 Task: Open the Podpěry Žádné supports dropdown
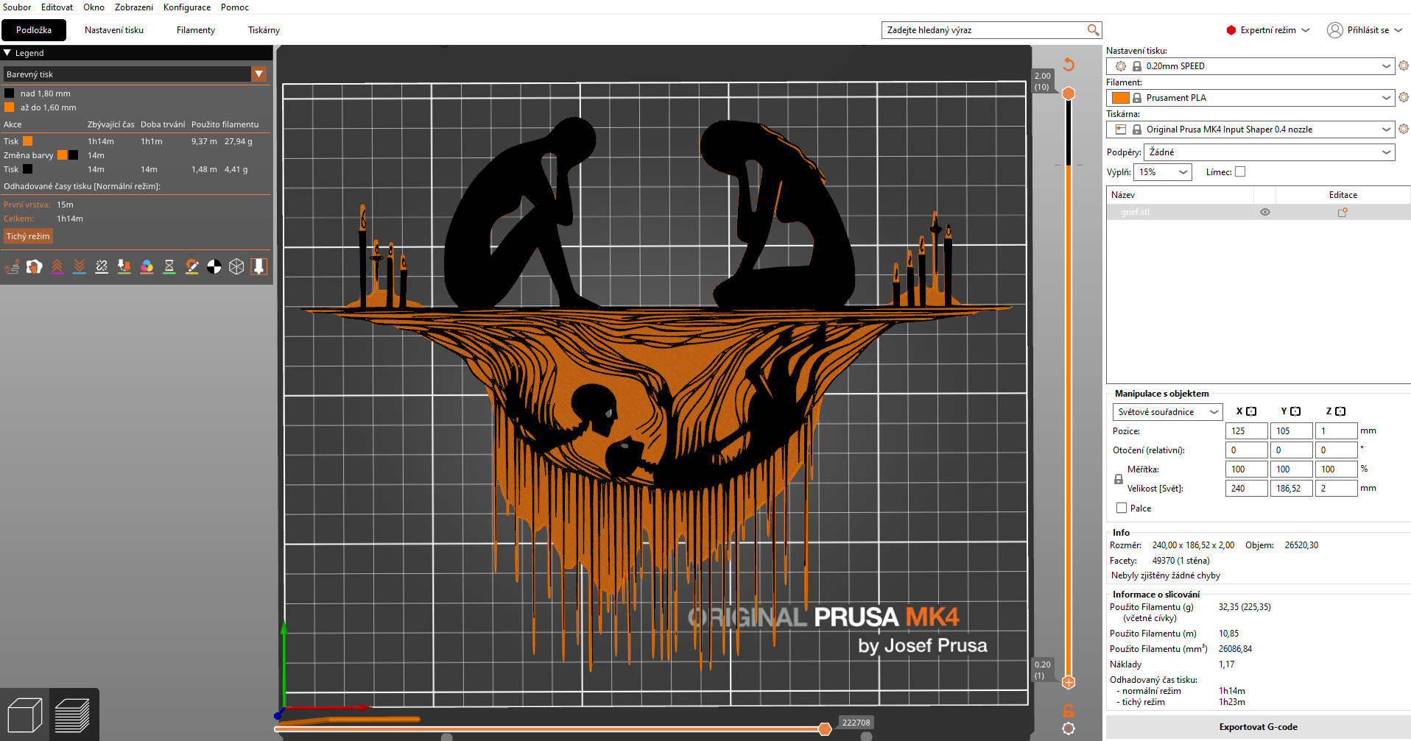point(1270,152)
